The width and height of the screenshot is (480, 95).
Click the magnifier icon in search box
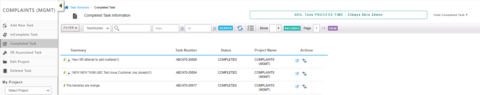pos(117,28)
